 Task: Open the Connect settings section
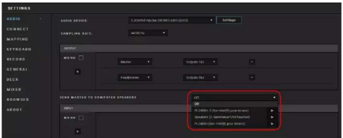click(x=18, y=29)
